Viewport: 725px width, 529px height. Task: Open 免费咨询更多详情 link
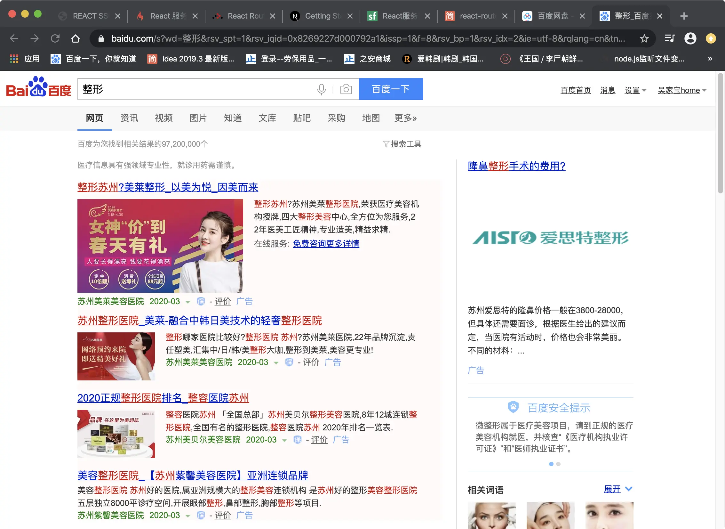tap(326, 244)
